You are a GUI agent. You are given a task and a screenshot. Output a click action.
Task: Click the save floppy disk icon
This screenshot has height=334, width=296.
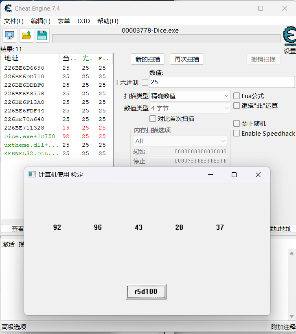click(42, 35)
